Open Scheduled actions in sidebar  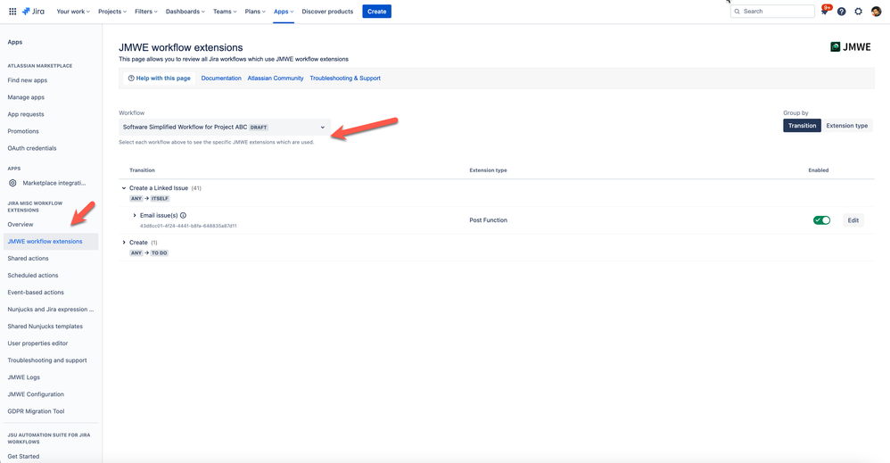33,276
